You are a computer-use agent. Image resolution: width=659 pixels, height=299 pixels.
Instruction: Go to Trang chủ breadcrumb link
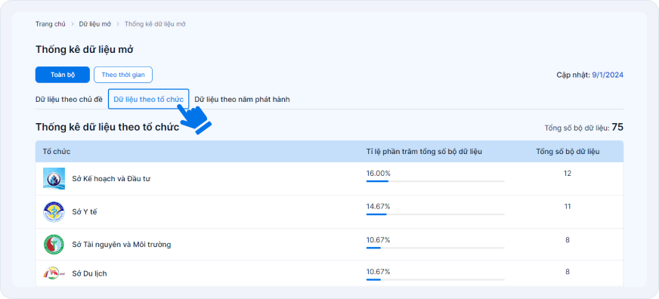click(x=51, y=24)
